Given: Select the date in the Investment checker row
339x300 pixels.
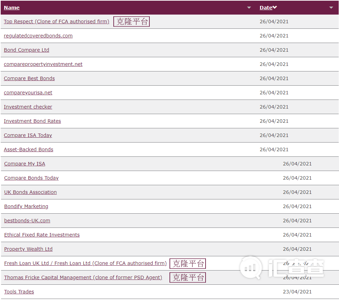Looking at the screenshot, I should pyautogui.click(x=274, y=107).
